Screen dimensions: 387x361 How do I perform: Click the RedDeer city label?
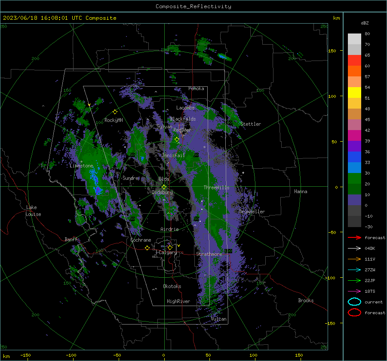click(182, 130)
